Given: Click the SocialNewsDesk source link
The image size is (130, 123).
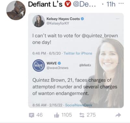Looking at the screenshot, I should (x=79, y=105).
